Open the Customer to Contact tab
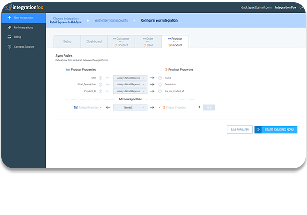The height and width of the screenshot is (215, 307). (121, 41)
